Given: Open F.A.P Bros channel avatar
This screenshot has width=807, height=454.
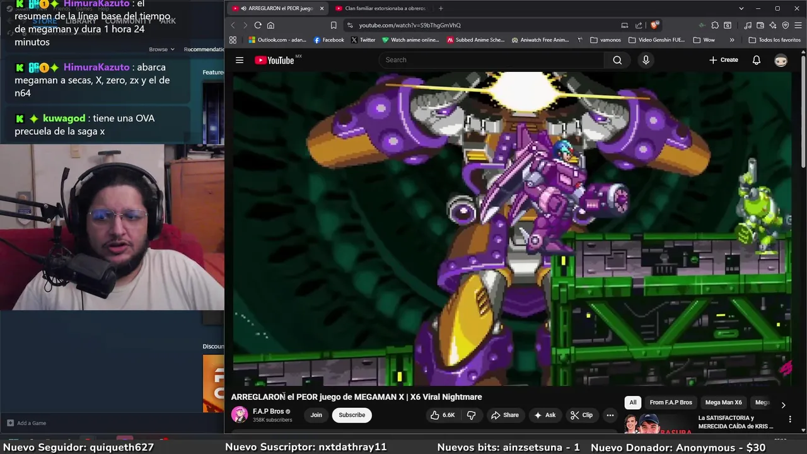Looking at the screenshot, I should (x=240, y=414).
